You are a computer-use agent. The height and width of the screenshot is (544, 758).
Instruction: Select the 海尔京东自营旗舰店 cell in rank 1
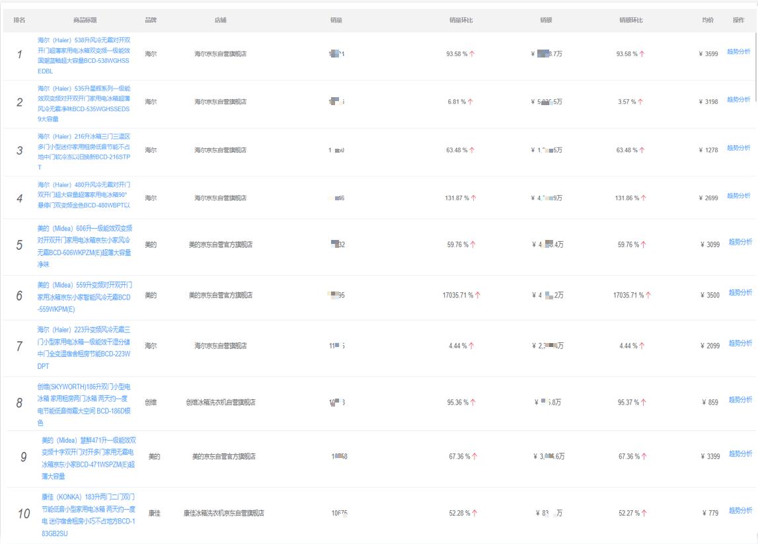tap(221, 54)
